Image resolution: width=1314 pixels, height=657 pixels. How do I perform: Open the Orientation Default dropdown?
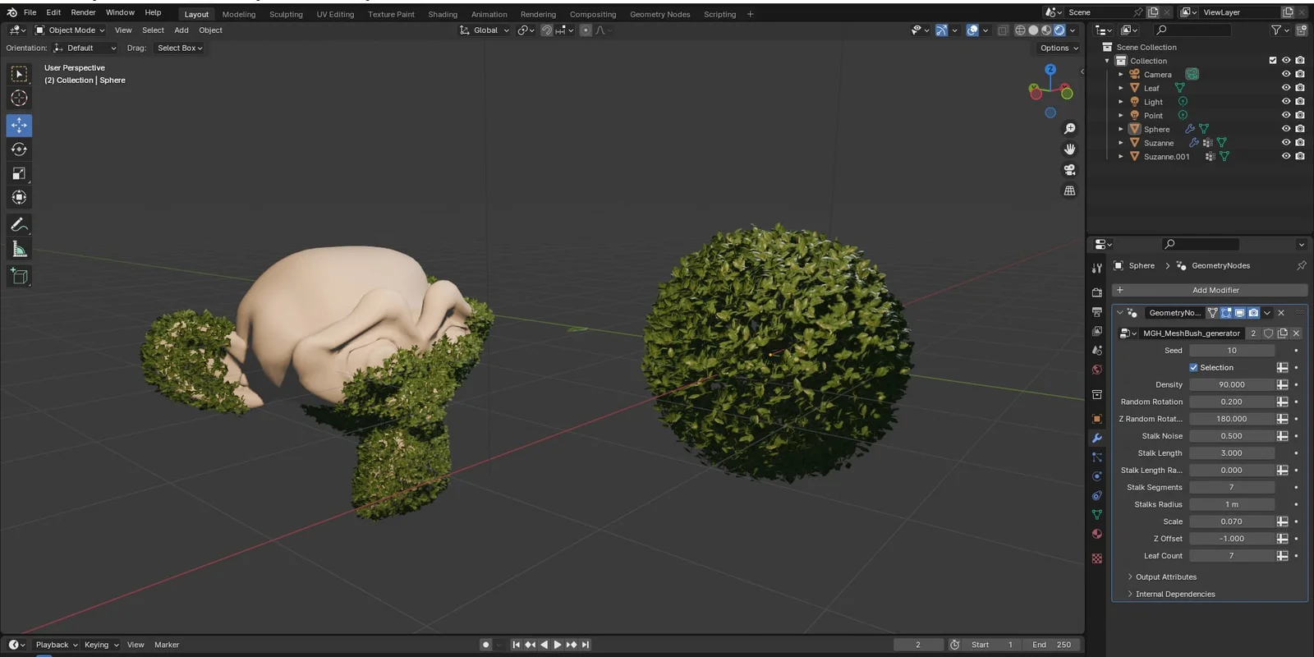pyautogui.click(x=85, y=48)
